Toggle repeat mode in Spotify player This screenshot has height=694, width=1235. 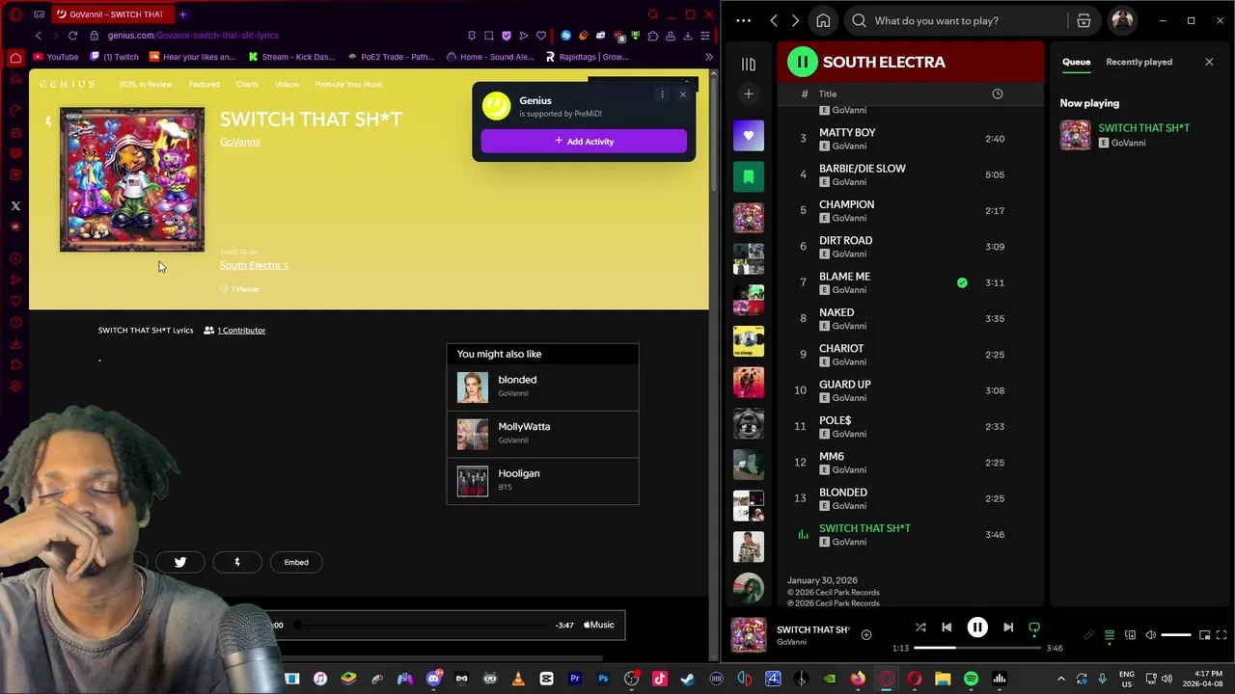click(x=1034, y=628)
